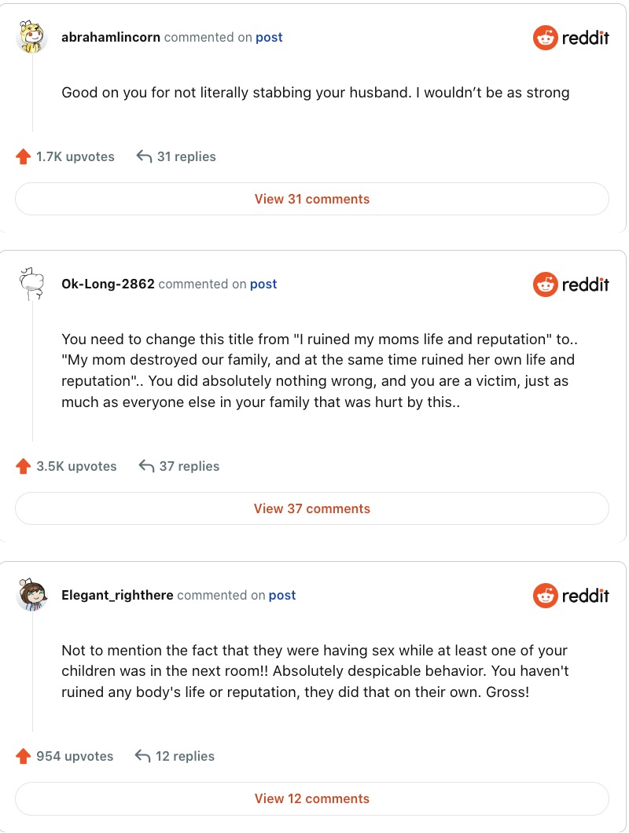Open the Ok-Long-2862 username link
The image size is (629, 833).
(108, 284)
